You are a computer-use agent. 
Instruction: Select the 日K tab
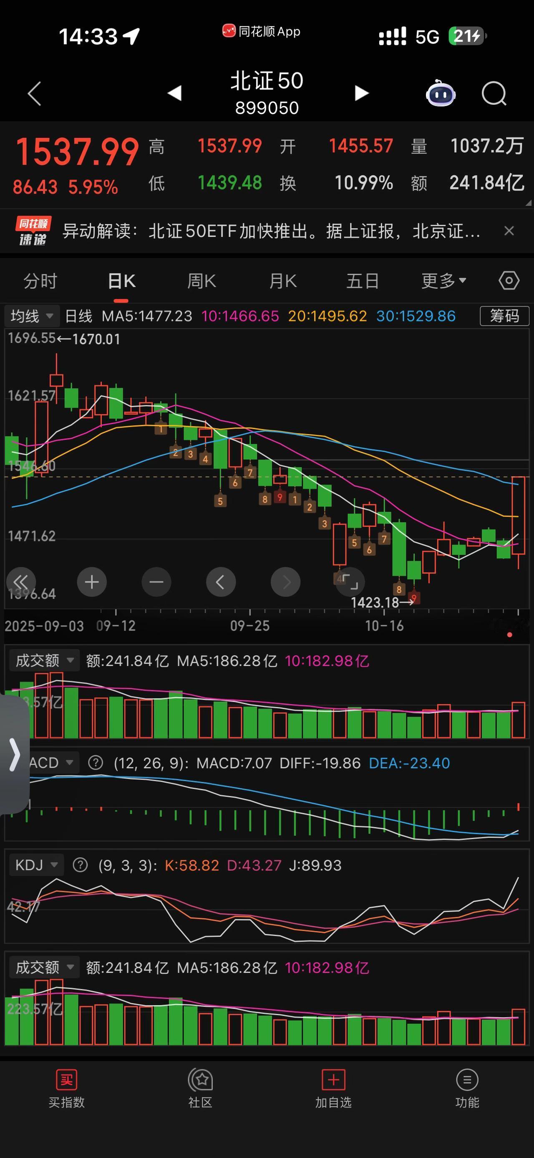[x=121, y=281]
